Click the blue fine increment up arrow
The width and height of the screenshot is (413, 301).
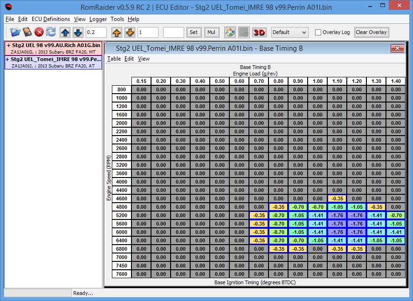tap(65, 32)
